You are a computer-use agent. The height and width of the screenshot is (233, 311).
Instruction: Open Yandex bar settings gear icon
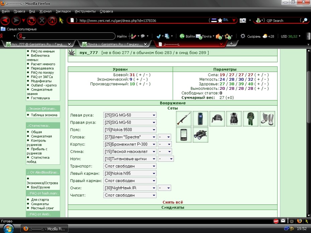243,36
